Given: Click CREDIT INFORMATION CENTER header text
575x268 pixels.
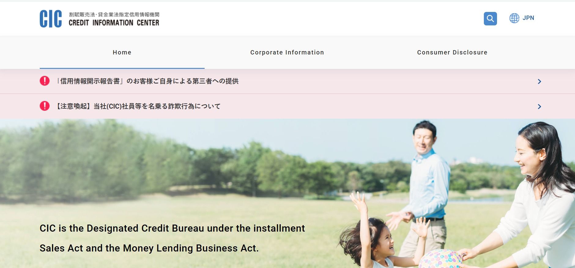Looking at the screenshot, I should click(114, 23).
